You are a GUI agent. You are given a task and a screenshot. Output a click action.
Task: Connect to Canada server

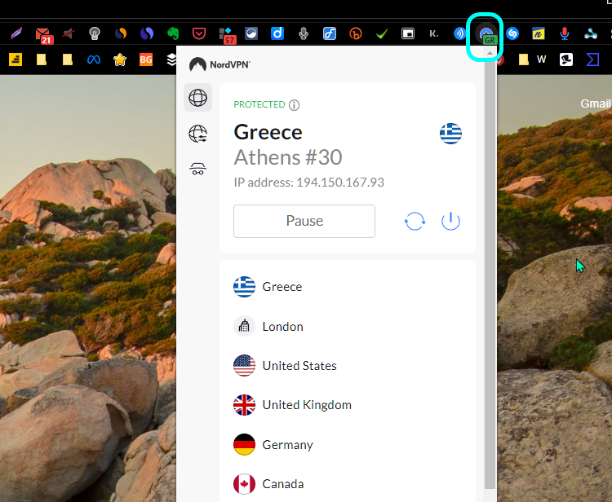[x=347, y=484]
